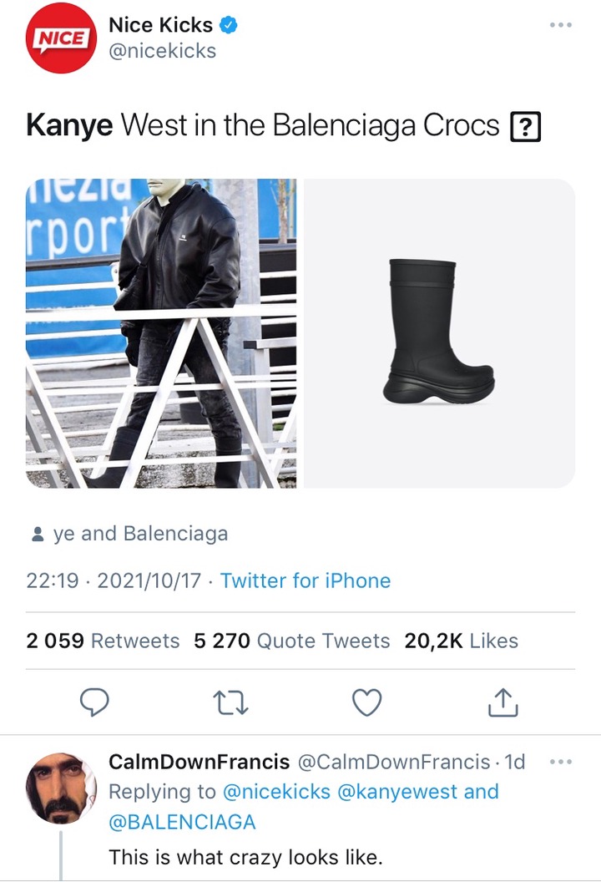The height and width of the screenshot is (882, 601).
Task: Click @nicekicks mention in reply
Action: coord(276,792)
